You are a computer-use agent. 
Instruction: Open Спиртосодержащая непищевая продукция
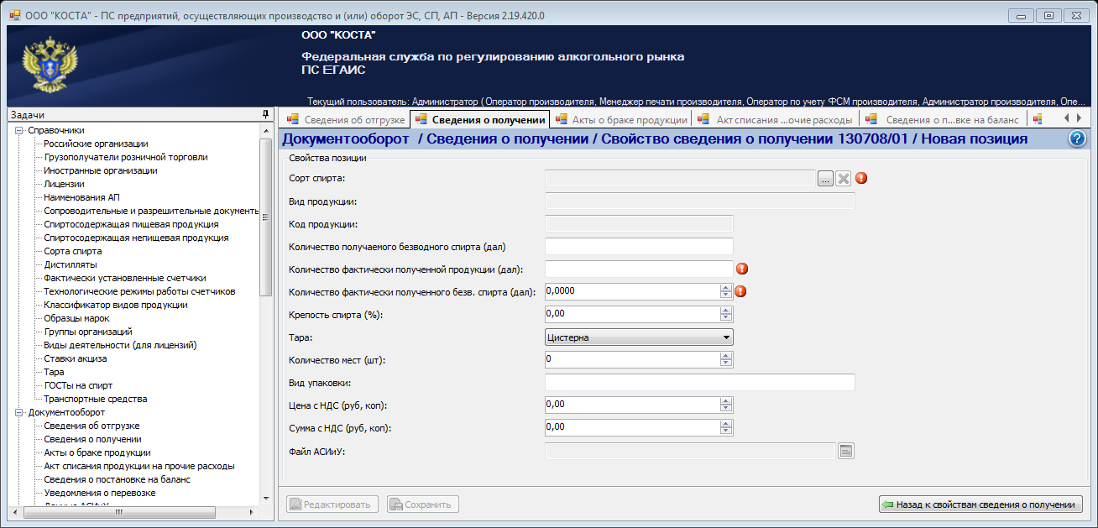click(136, 238)
